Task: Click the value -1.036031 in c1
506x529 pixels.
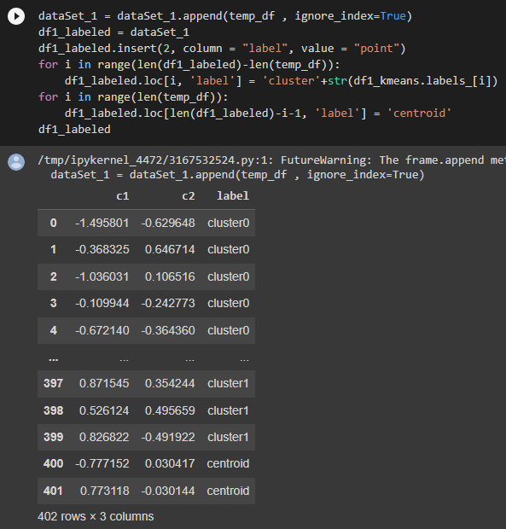Action: pos(102,277)
